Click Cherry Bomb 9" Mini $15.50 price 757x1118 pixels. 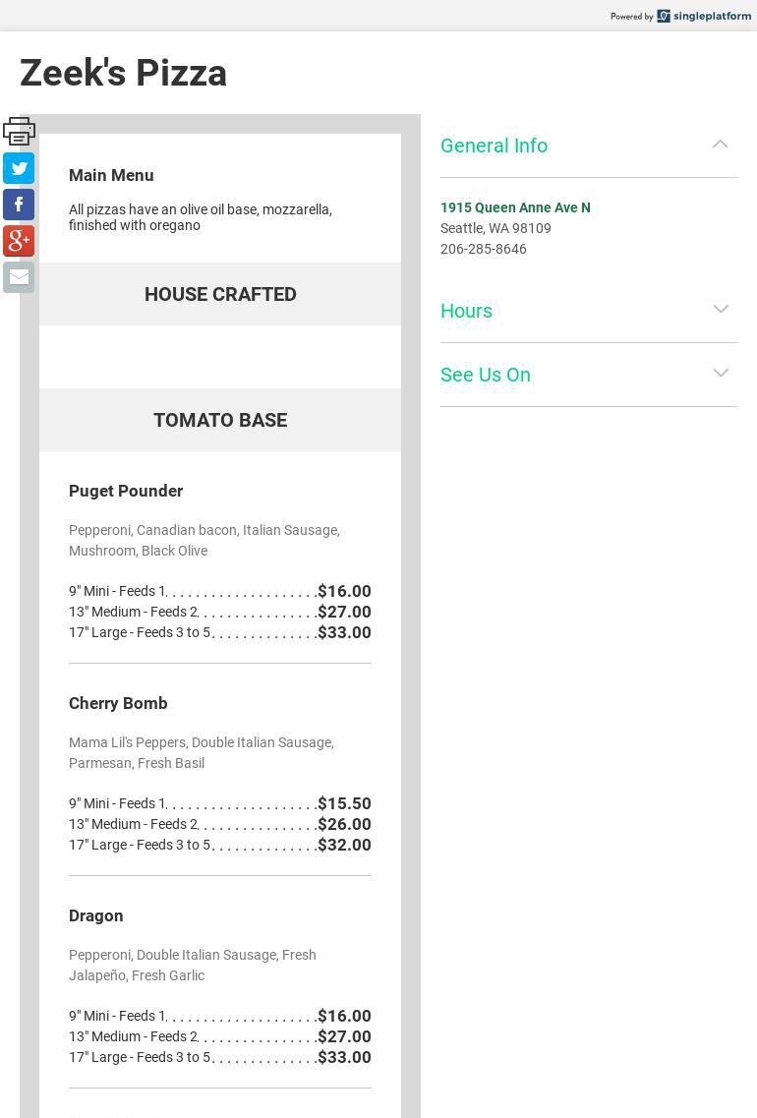344,803
